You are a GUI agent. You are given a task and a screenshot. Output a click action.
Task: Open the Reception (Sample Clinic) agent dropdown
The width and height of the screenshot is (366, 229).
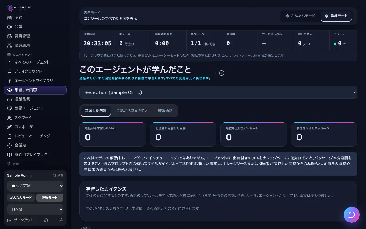click(x=218, y=92)
